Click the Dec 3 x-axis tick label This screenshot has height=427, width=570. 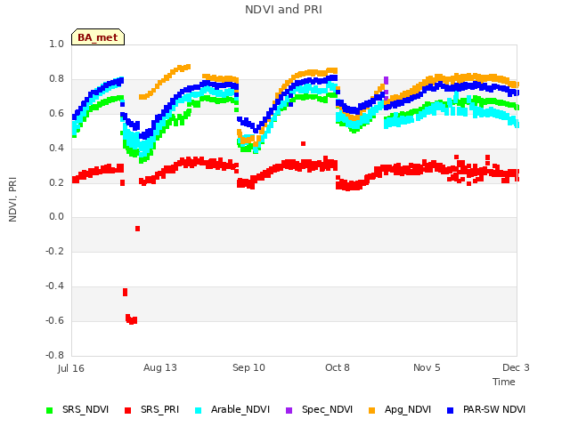pyautogui.click(x=516, y=367)
